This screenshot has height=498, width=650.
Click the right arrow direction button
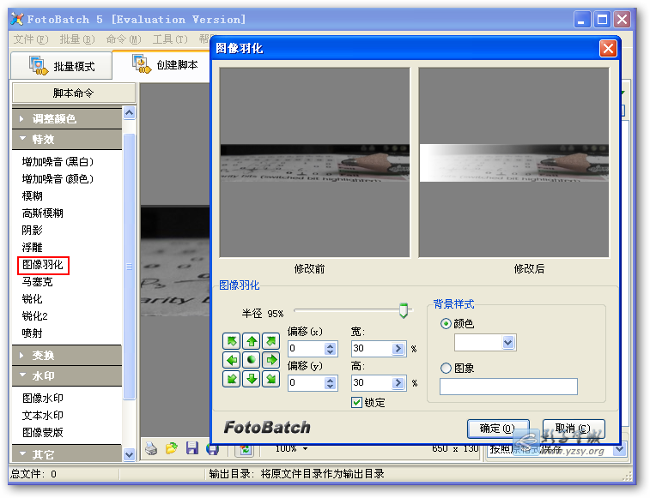pyautogui.click(x=270, y=359)
